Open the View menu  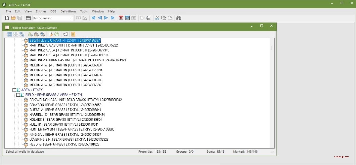(28, 11)
